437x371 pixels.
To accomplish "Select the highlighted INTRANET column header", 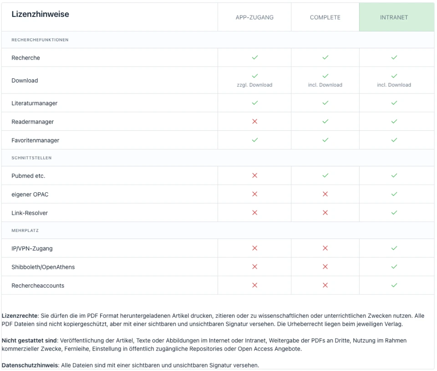I will click(394, 18).
